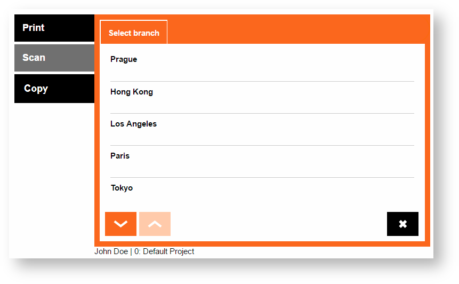Go to previous page of branches
The height and width of the screenshot is (284, 459).
coord(155,224)
